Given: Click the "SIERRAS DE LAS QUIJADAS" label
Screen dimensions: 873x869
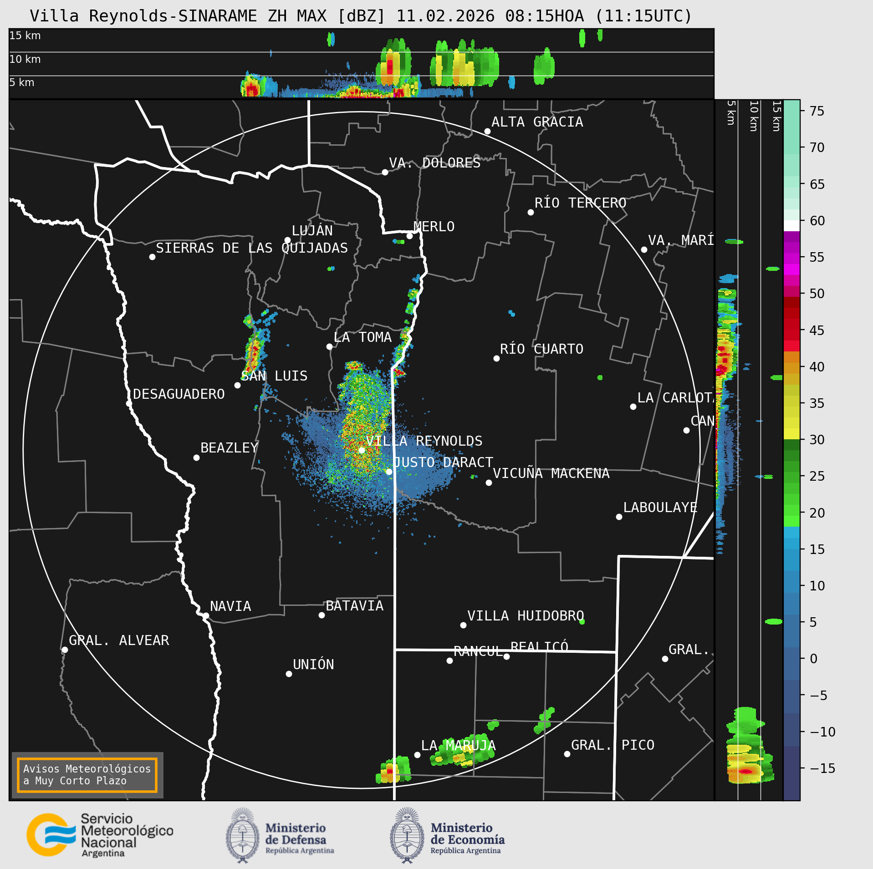Looking at the screenshot, I should click(x=252, y=248).
